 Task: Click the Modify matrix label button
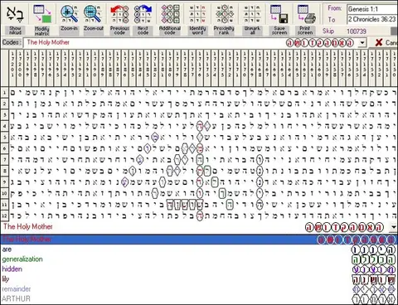pos(42,31)
